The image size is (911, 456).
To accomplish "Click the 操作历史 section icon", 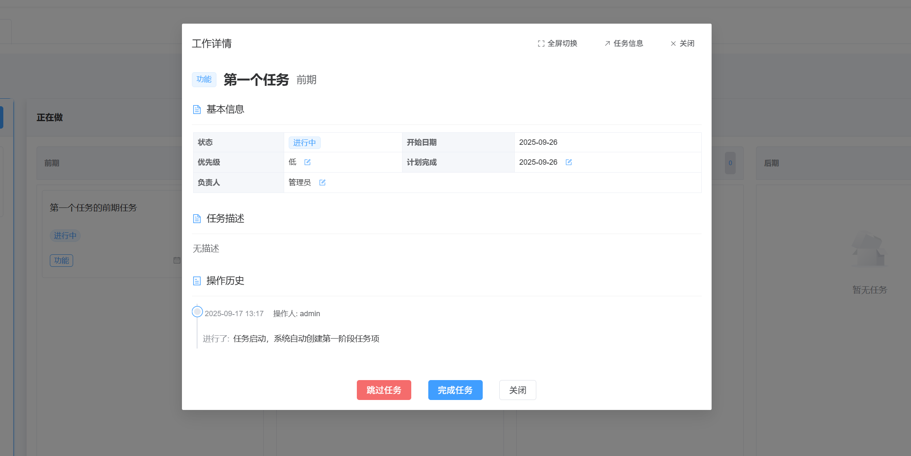I will pyautogui.click(x=197, y=281).
